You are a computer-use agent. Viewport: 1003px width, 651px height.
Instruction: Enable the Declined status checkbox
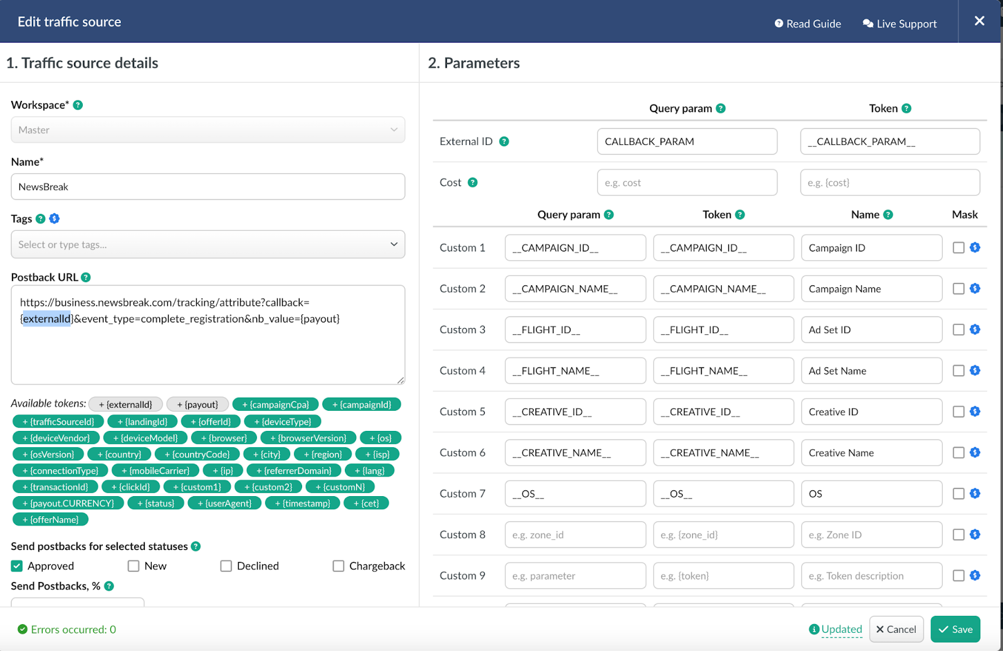tap(226, 566)
